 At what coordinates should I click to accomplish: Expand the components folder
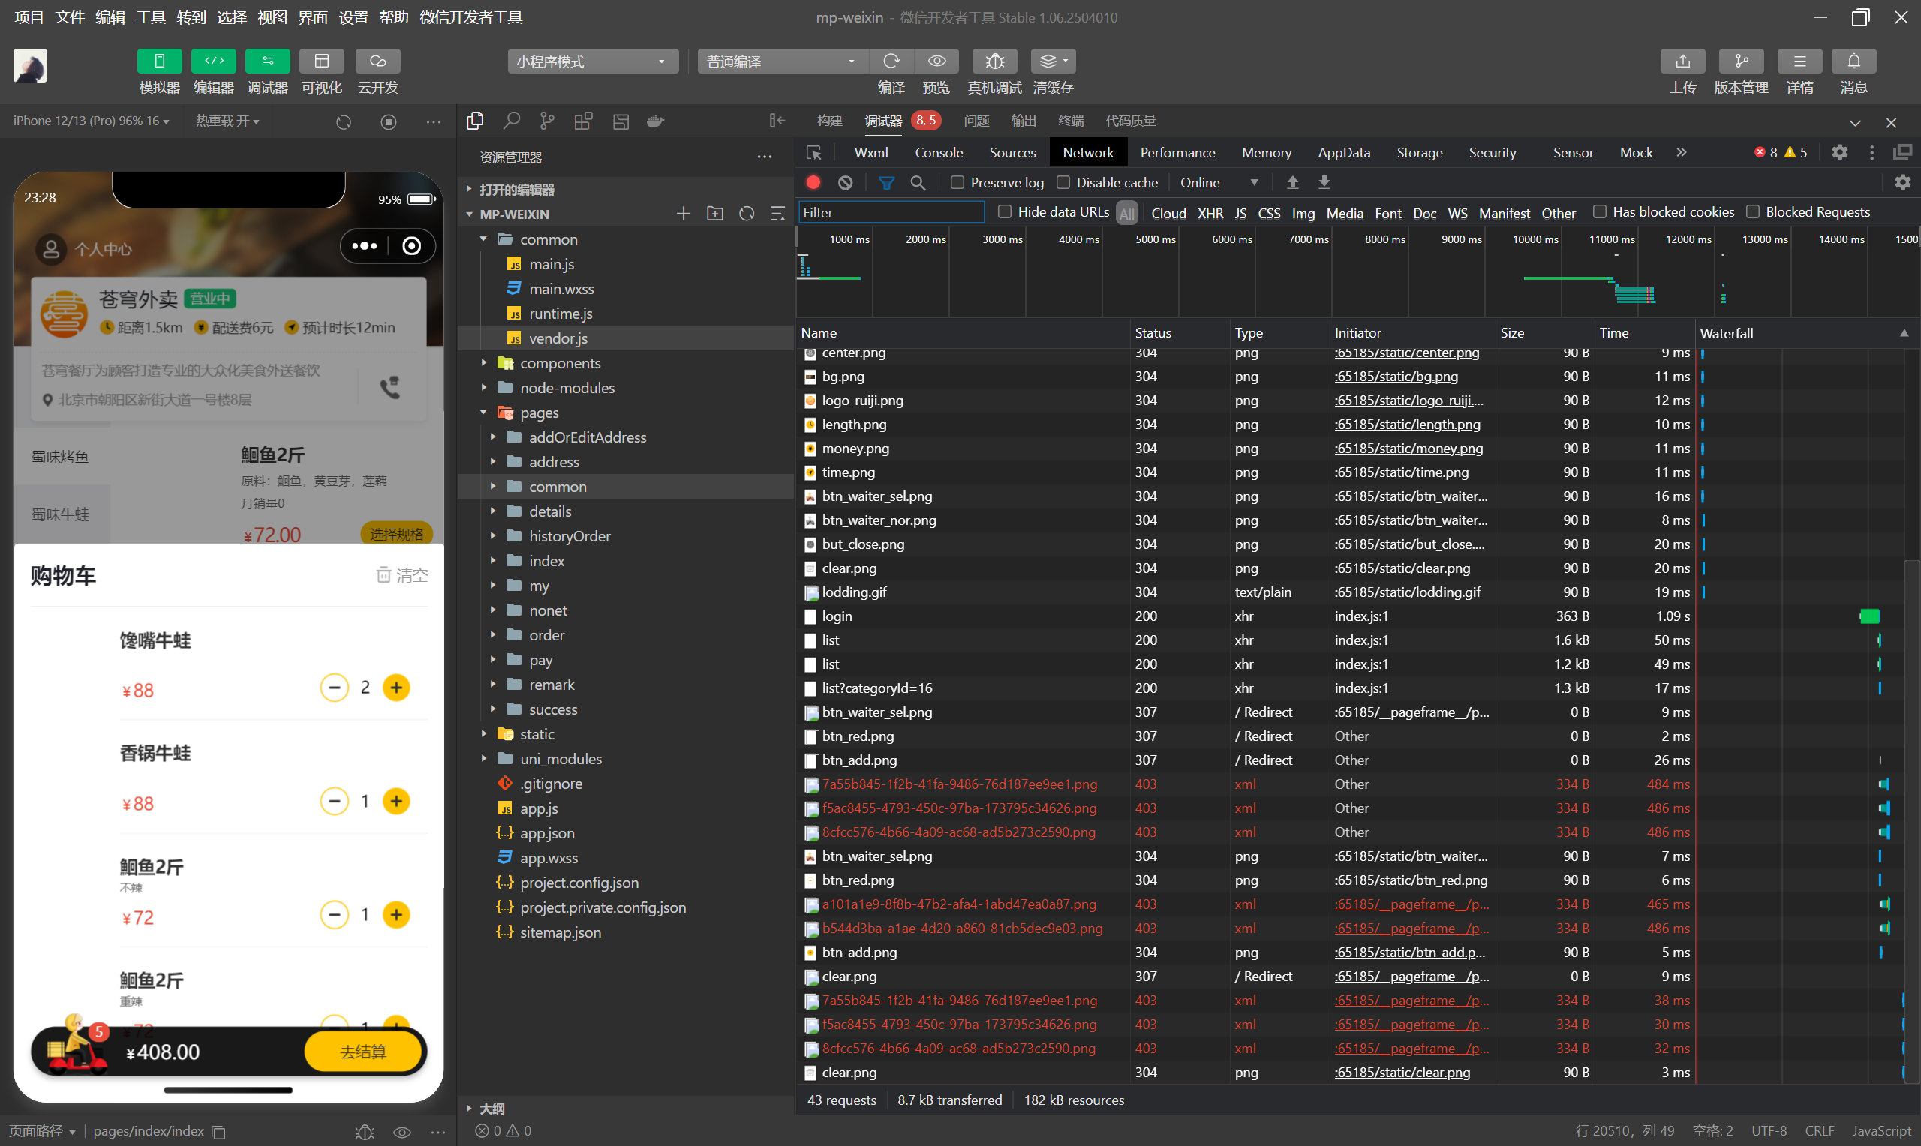(x=559, y=363)
